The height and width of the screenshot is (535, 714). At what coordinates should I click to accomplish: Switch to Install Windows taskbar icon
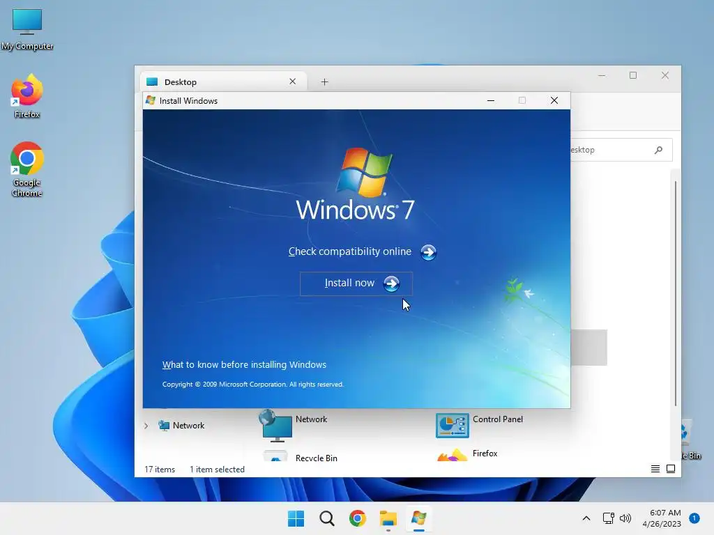pos(419,518)
